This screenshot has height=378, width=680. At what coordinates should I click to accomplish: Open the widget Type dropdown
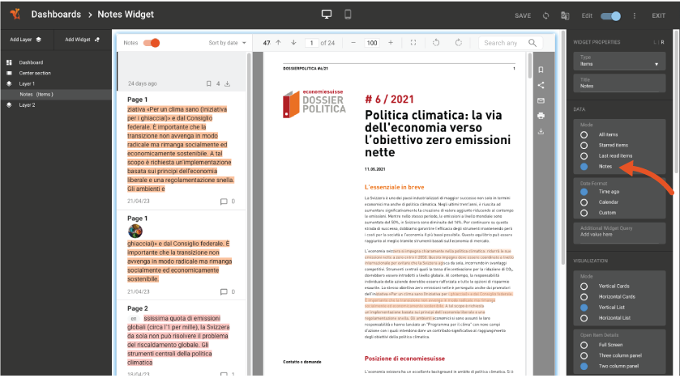(x=619, y=61)
